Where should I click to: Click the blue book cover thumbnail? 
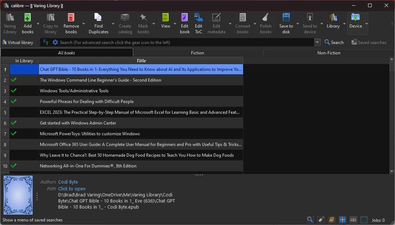pos(18,195)
